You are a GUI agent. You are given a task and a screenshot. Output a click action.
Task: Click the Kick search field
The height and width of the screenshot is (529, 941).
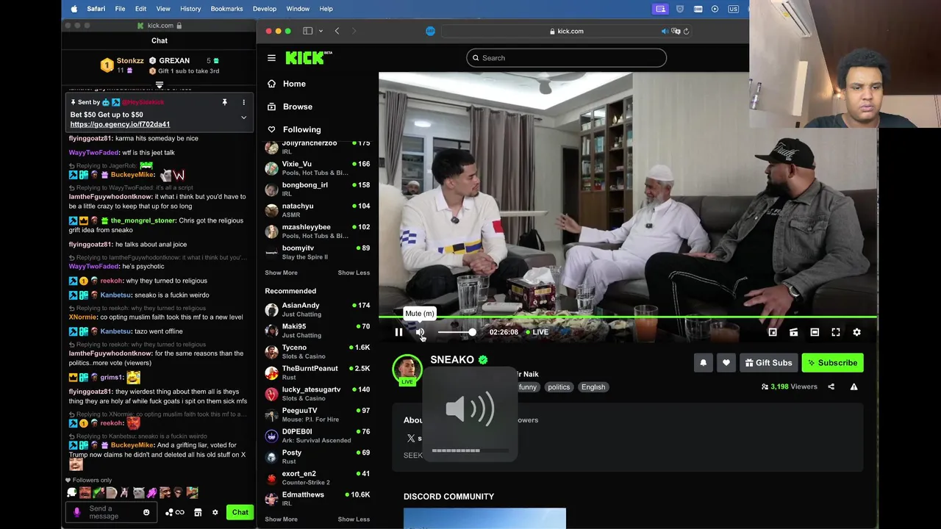(x=566, y=58)
